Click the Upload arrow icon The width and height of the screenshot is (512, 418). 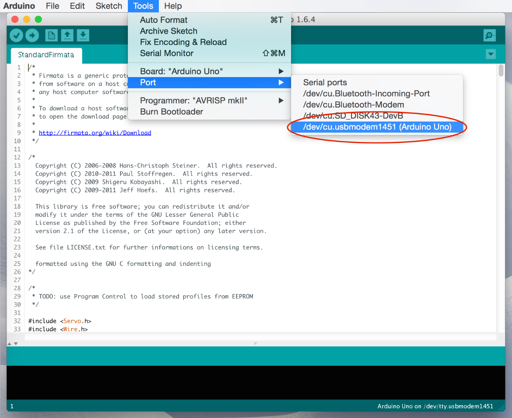32,35
